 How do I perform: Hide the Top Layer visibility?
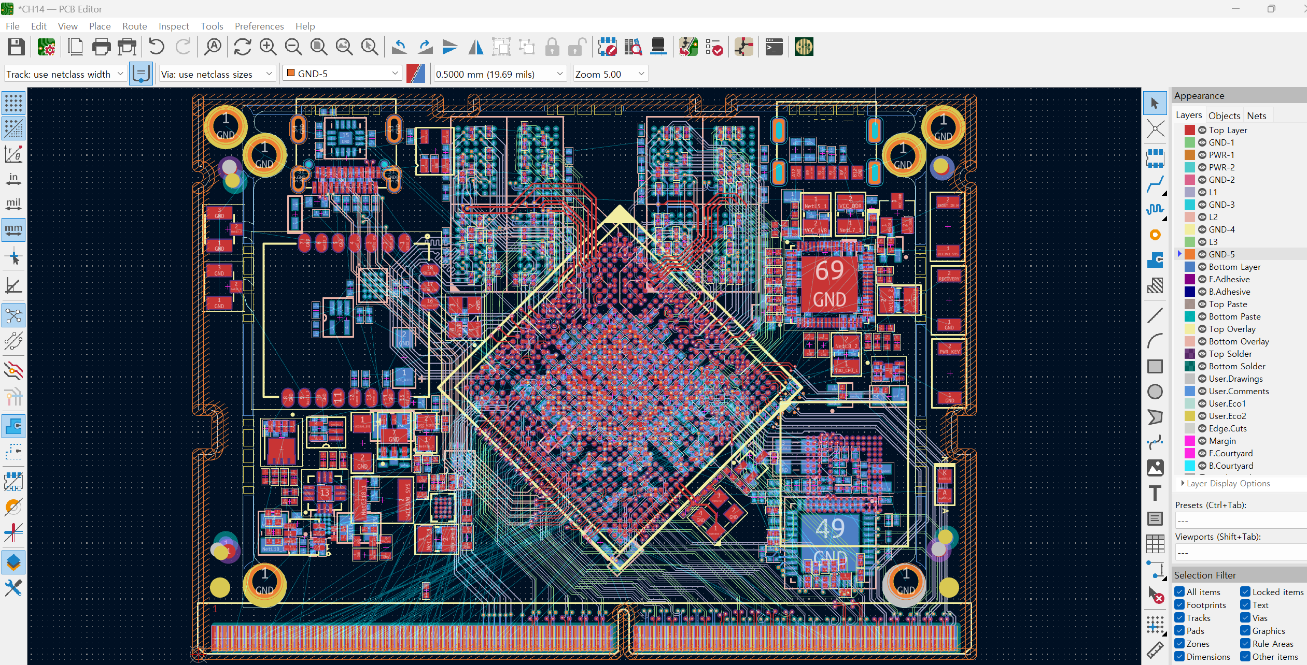[x=1202, y=130]
